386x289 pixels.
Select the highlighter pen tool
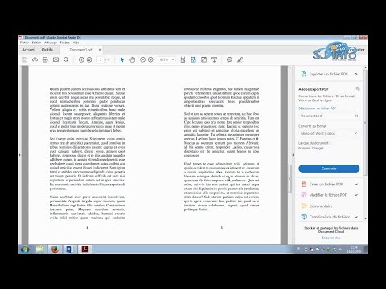[240, 59]
